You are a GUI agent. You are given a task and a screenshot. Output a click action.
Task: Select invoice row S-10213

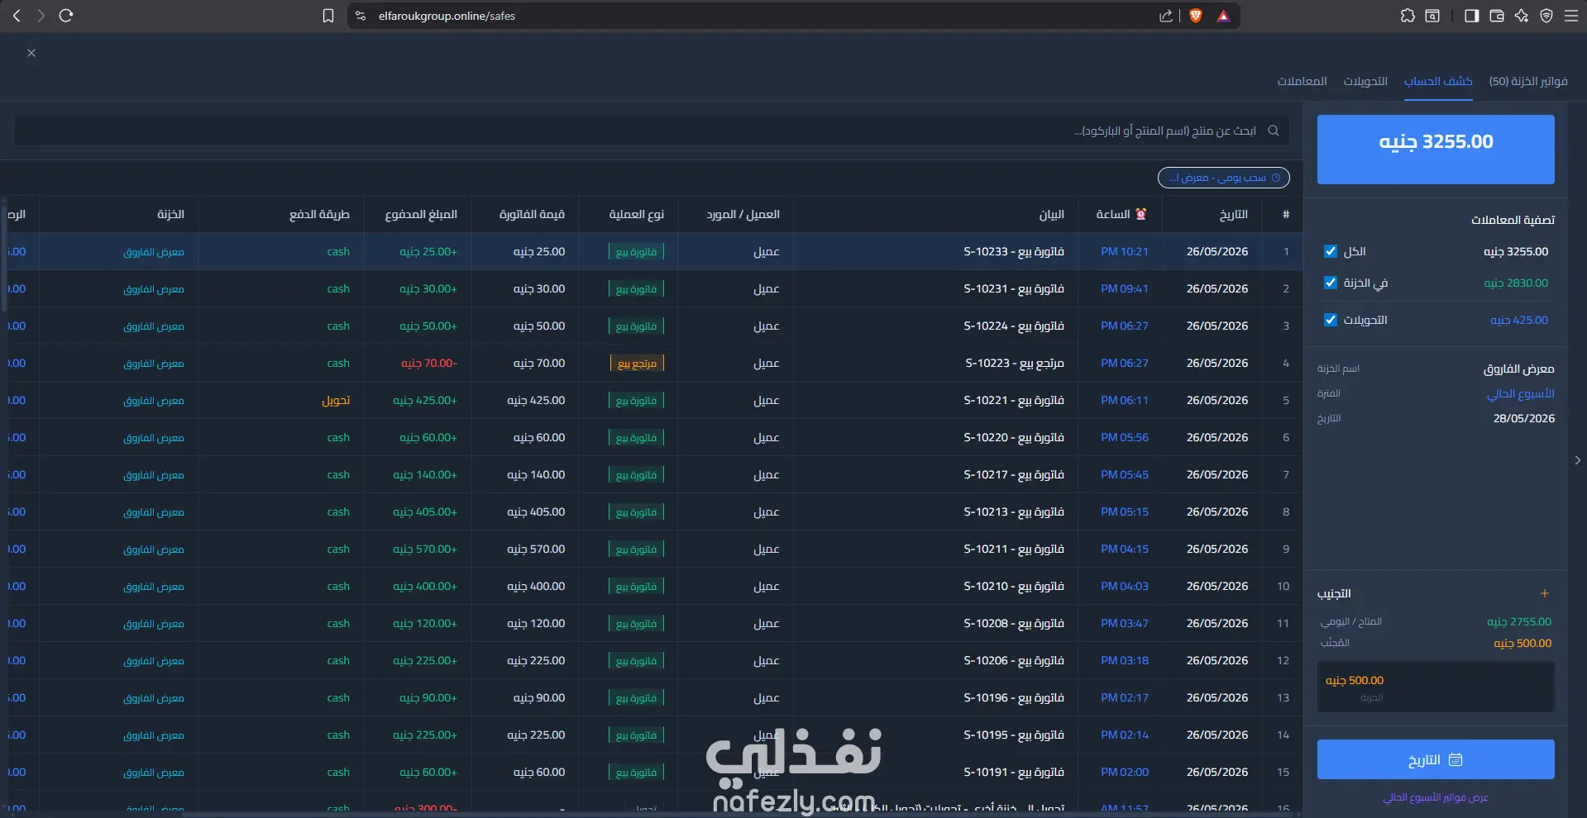point(652,511)
